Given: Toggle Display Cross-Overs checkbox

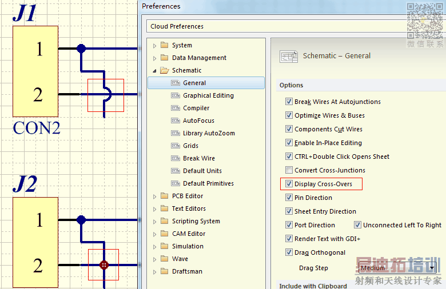Looking at the screenshot, I should tap(289, 183).
